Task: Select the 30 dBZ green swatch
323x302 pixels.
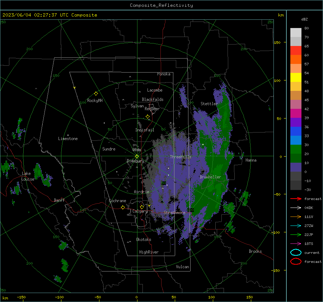Action: pos(296,149)
